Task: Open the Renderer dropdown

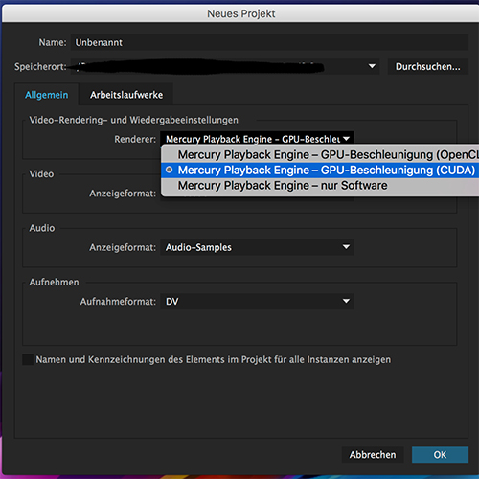Action: 257,139
